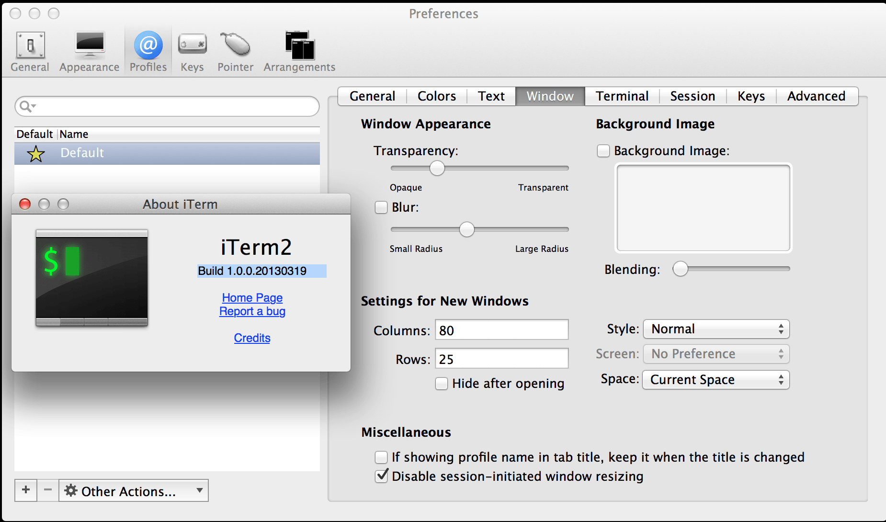Toggle keep profile name in tab title option
This screenshot has height=522, width=886.
[x=381, y=457]
